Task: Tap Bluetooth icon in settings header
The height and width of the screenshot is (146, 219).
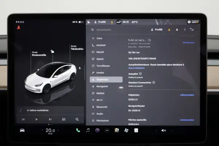Action: coord(185,30)
